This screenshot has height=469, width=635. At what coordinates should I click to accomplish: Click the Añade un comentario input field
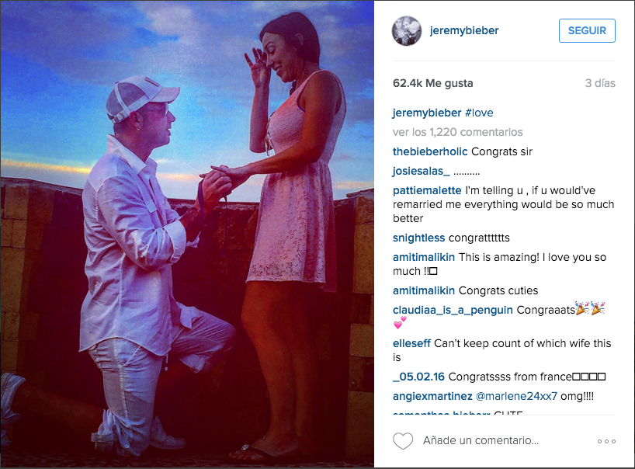481,440
